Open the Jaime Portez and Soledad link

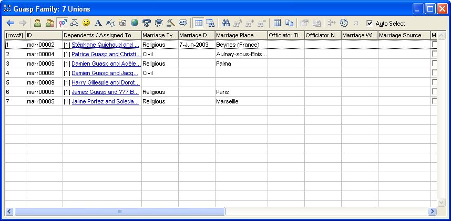(x=105, y=101)
